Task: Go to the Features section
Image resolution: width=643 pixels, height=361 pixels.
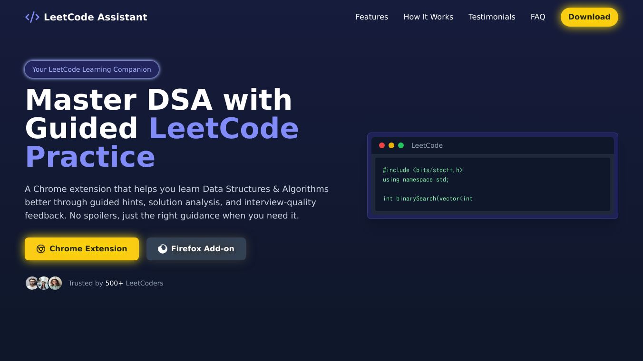Action: pyautogui.click(x=372, y=17)
